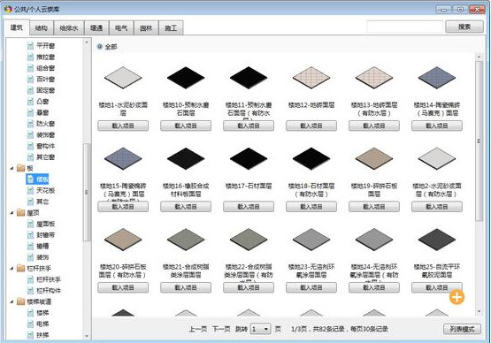Click the 推拉窗 file icon

(x=30, y=57)
